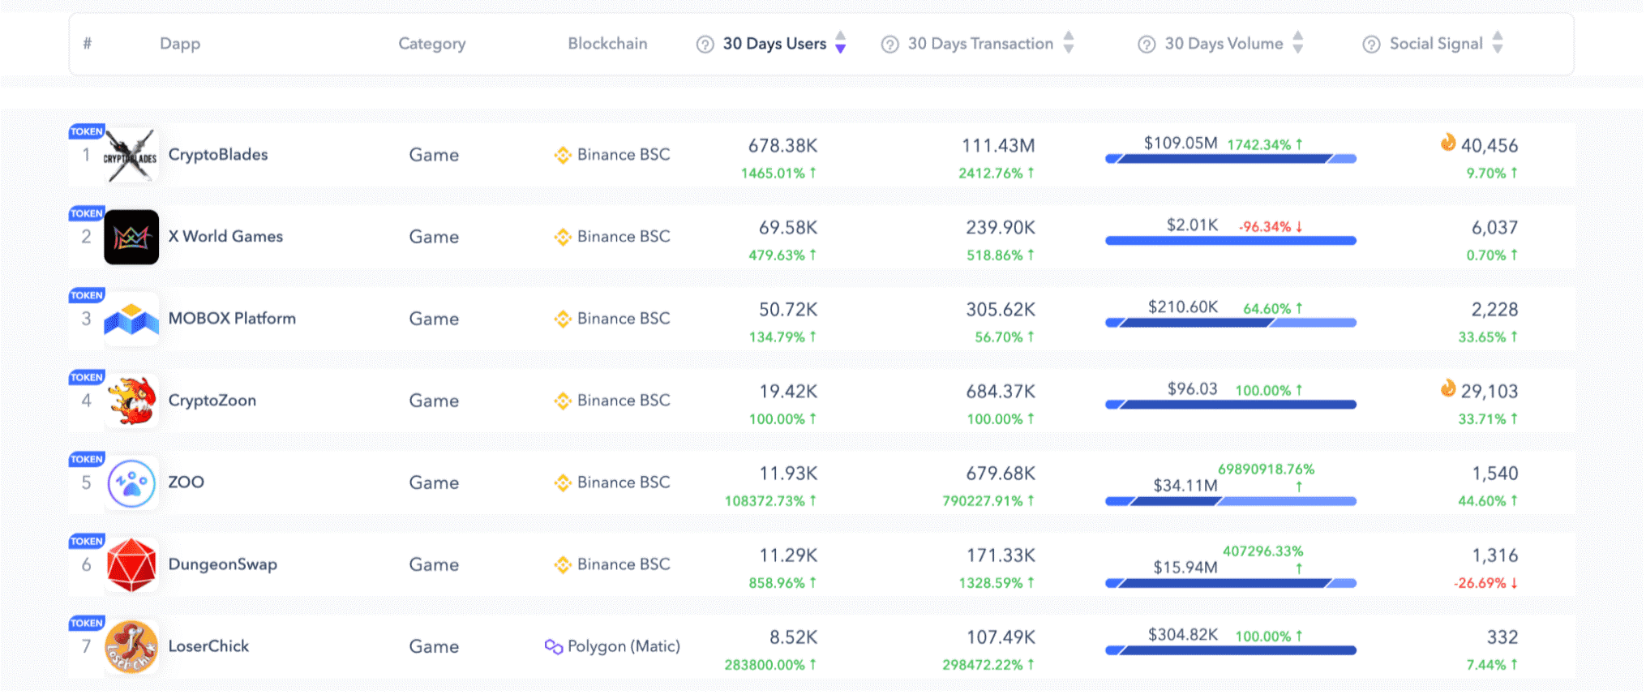The height and width of the screenshot is (699, 1646).
Task: Click the $304.82K volume value
Action: [x=1182, y=635]
